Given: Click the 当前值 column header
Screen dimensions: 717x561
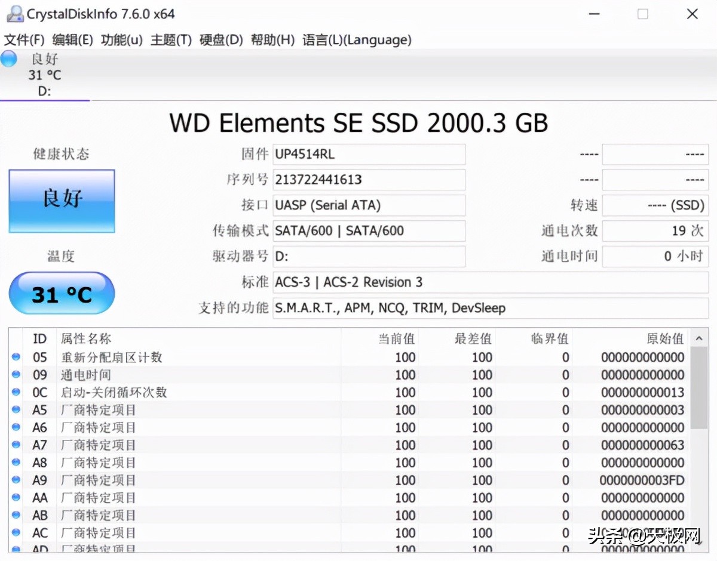Looking at the screenshot, I should (379, 339).
